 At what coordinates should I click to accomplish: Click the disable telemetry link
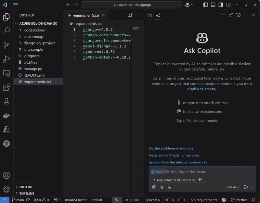201,89
